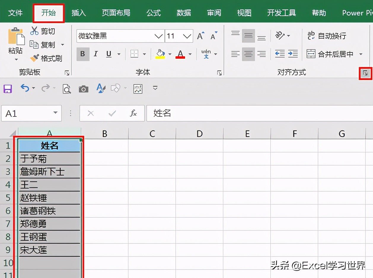Open the font color palette dropdown
The image size is (373, 278).
190,54
